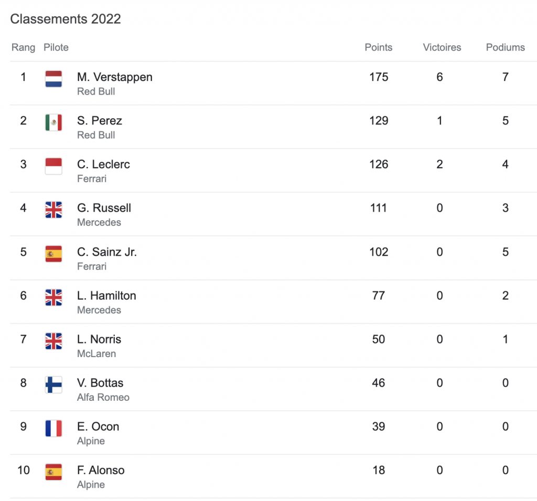Click the Finland flag next to V. Bottas
The height and width of the screenshot is (501, 537).
pos(53,384)
